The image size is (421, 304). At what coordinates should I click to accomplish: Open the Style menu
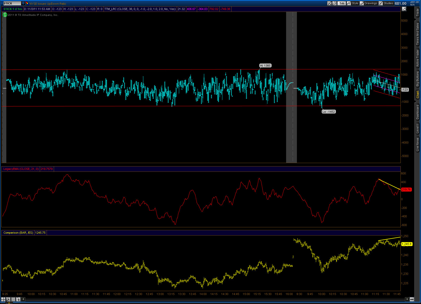click(353, 3)
